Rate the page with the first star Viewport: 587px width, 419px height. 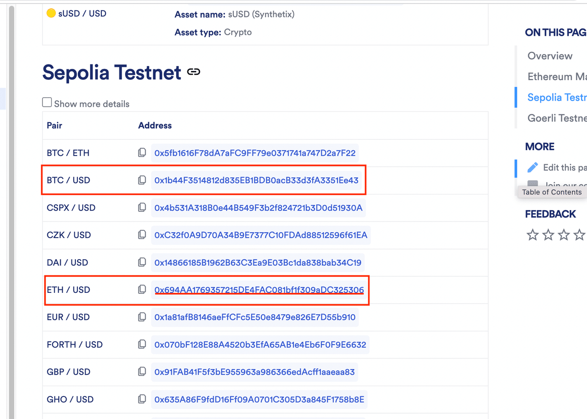point(533,235)
